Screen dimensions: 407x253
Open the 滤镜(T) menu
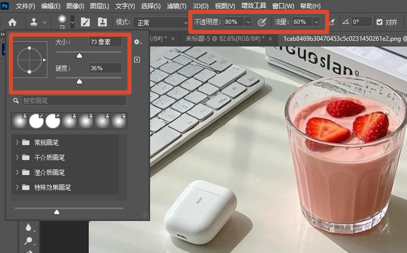click(x=176, y=6)
